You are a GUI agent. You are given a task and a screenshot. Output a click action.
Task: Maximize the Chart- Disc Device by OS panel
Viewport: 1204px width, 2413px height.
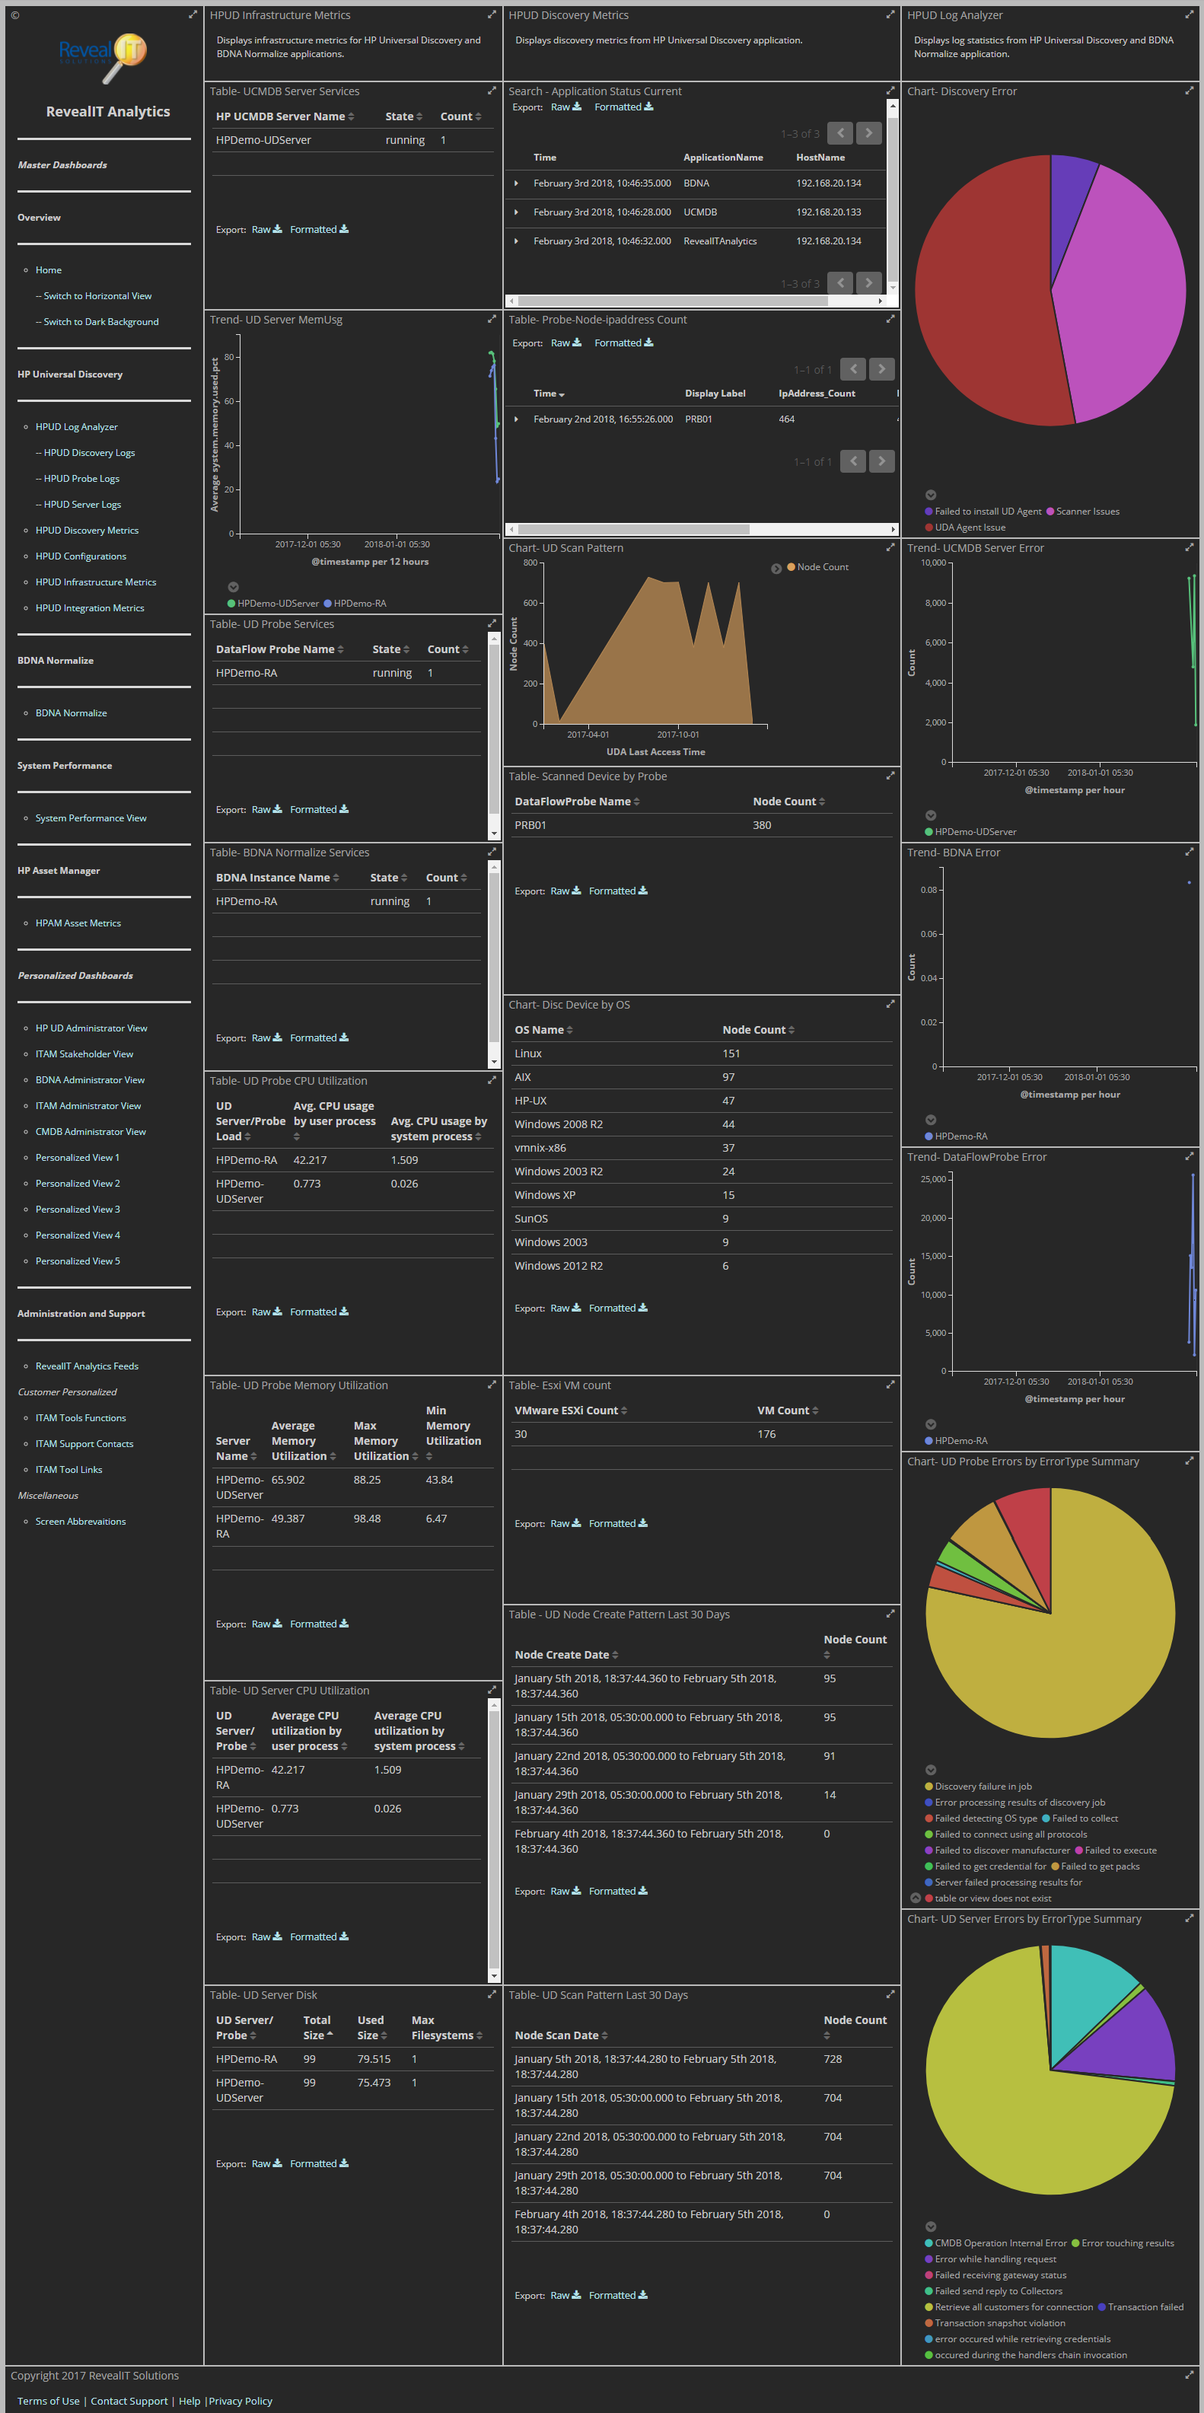coord(890,1004)
